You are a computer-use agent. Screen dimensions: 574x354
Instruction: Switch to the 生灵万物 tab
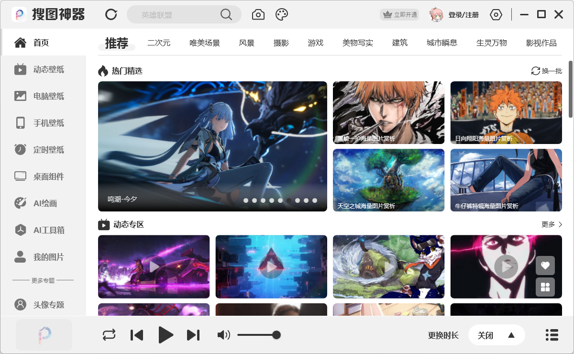click(x=492, y=43)
